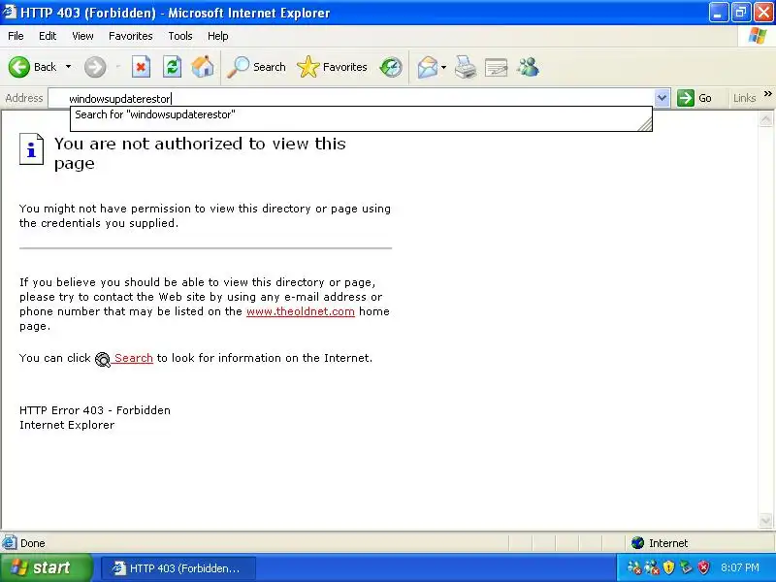Click the Links toolbar label

[x=744, y=98]
